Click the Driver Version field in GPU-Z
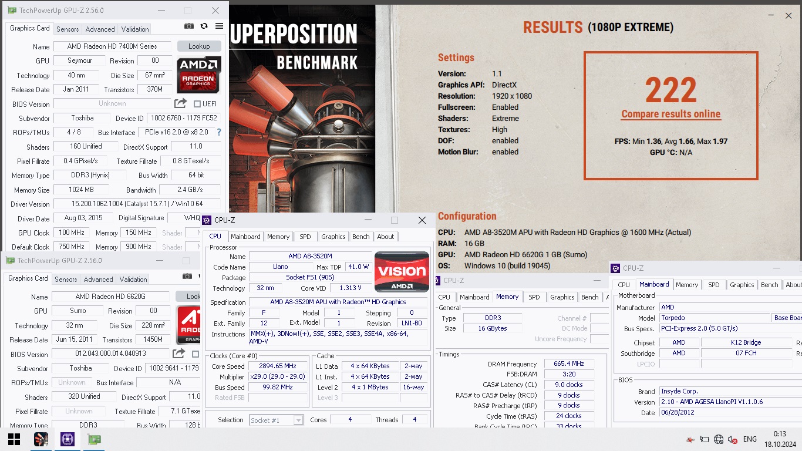Image resolution: width=802 pixels, height=451 pixels. [x=137, y=204]
